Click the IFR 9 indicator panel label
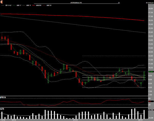 (x=3, y=97)
